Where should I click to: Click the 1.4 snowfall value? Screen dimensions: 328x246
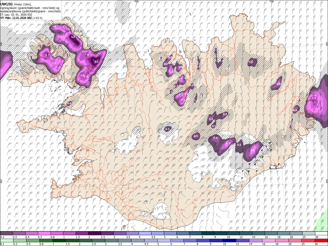86,76
